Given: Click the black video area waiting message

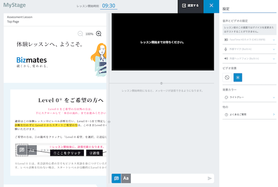Looking at the screenshot, I should pyautogui.click(x=162, y=42).
